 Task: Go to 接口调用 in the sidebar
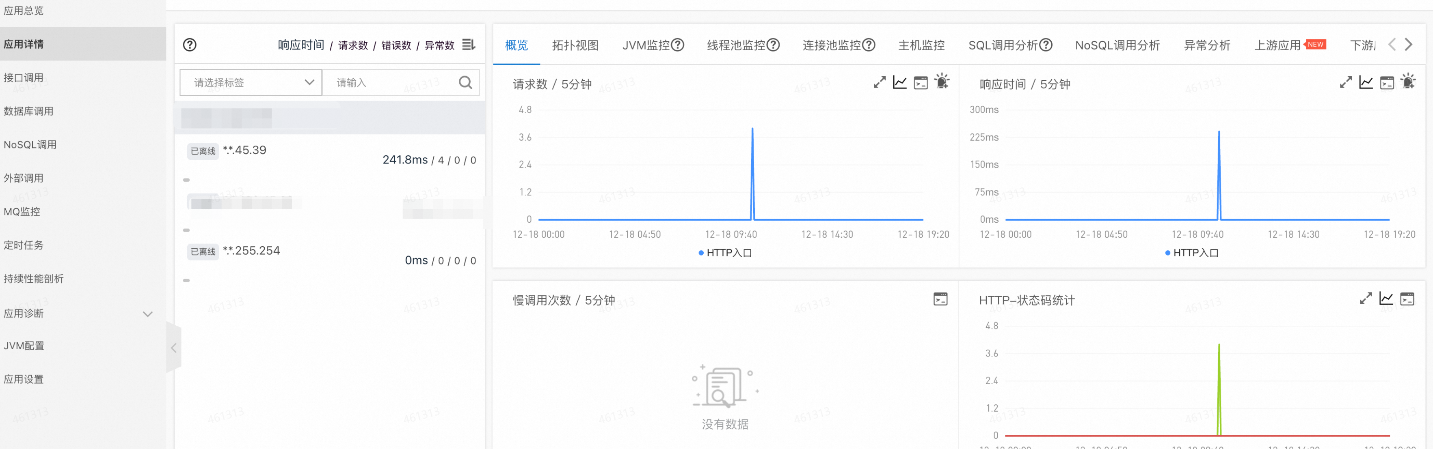[x=24, y=78]
